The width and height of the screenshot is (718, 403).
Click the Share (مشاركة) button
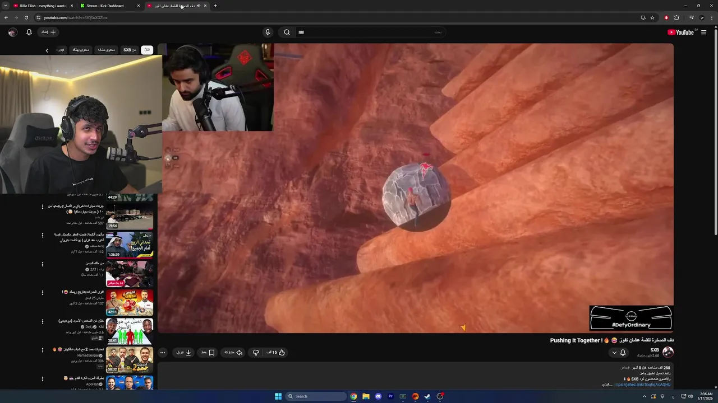pyautogui.click(x=233, y=353)
